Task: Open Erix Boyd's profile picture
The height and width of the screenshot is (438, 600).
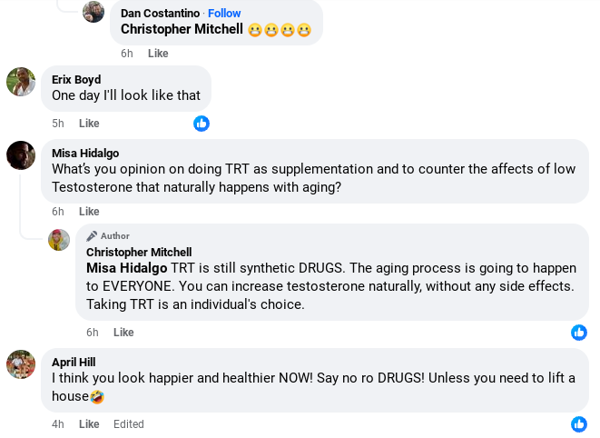Action: tap(21, 82)
